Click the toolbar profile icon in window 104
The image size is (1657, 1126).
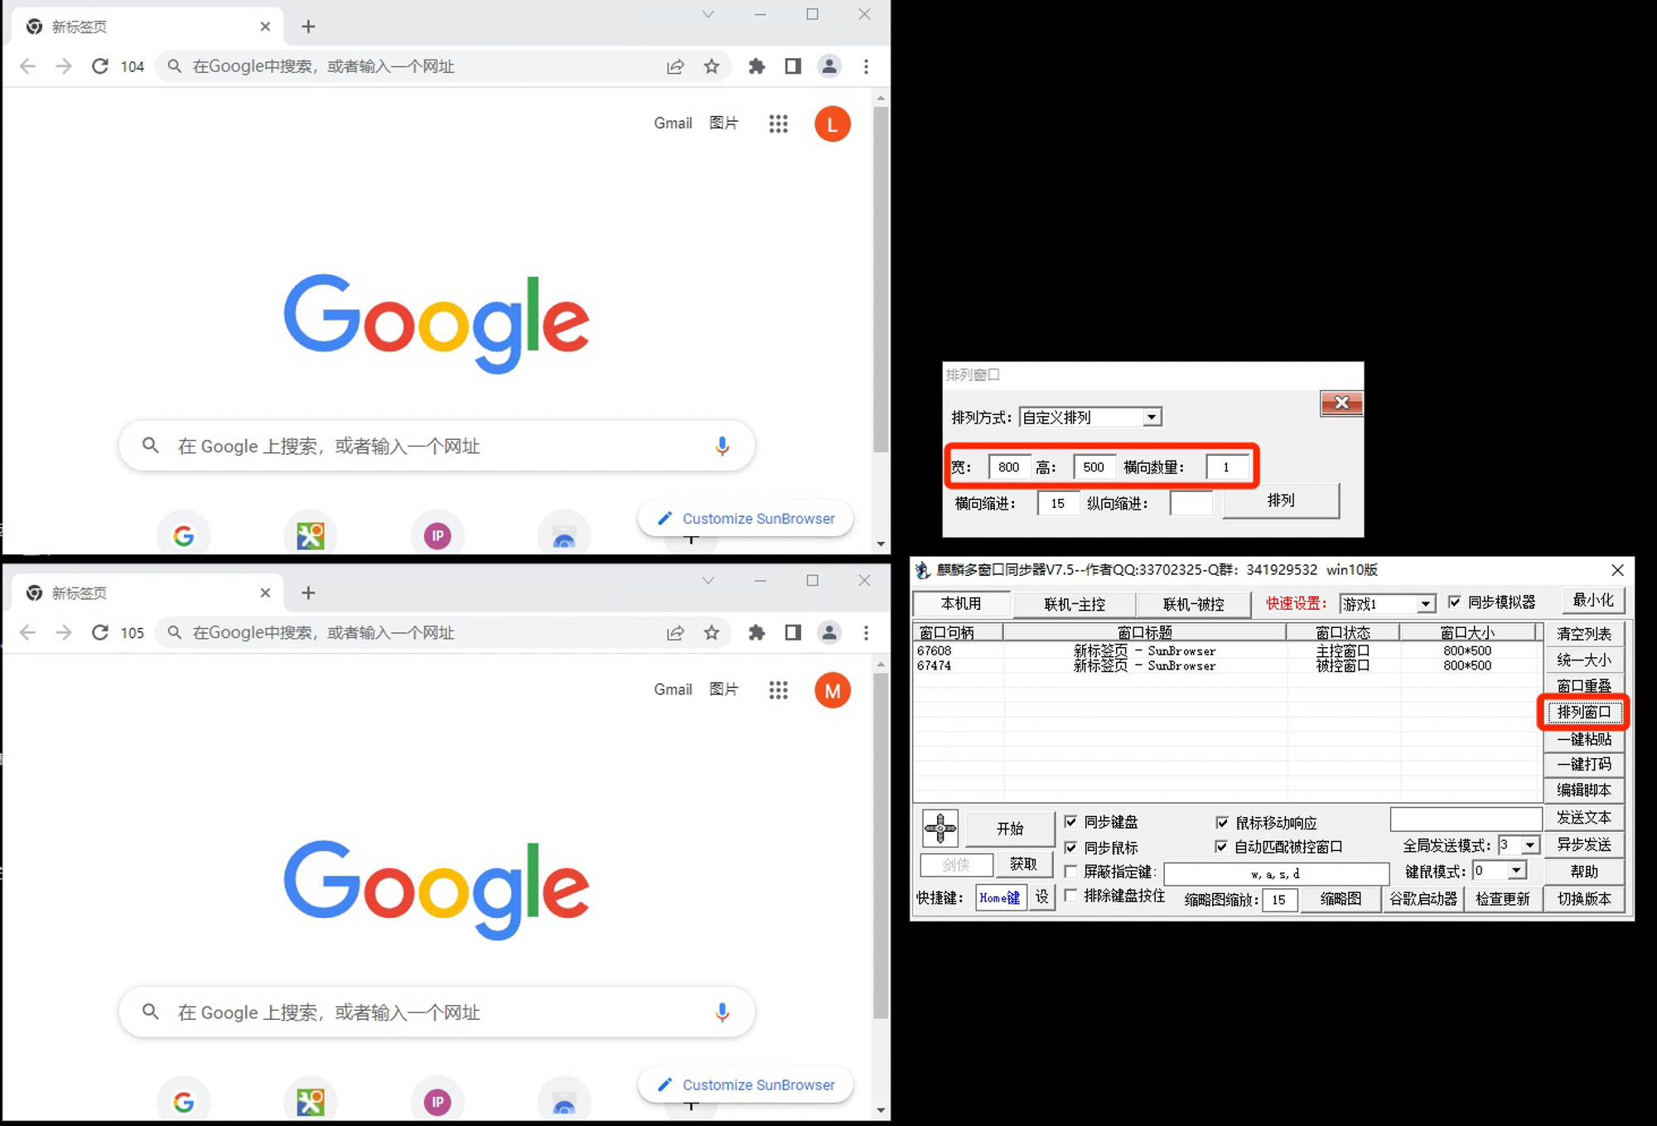[x=829, y=66]
